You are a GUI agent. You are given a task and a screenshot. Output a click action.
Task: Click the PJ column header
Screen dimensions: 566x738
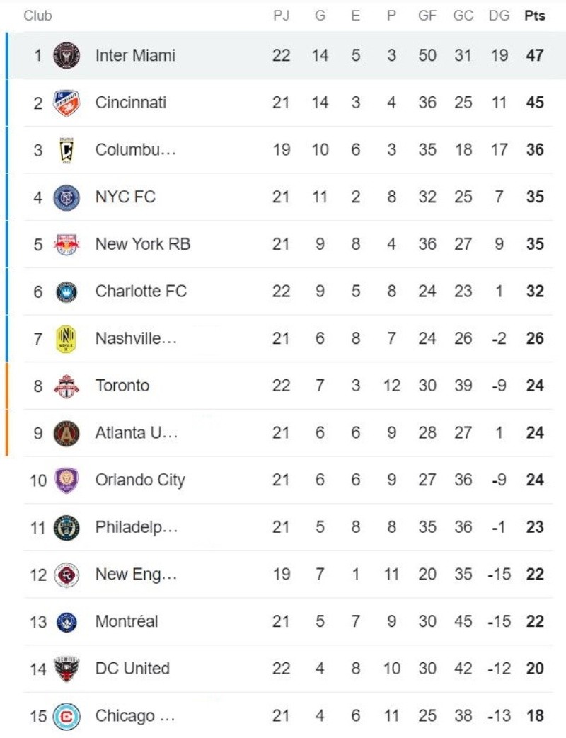(281, 16)
